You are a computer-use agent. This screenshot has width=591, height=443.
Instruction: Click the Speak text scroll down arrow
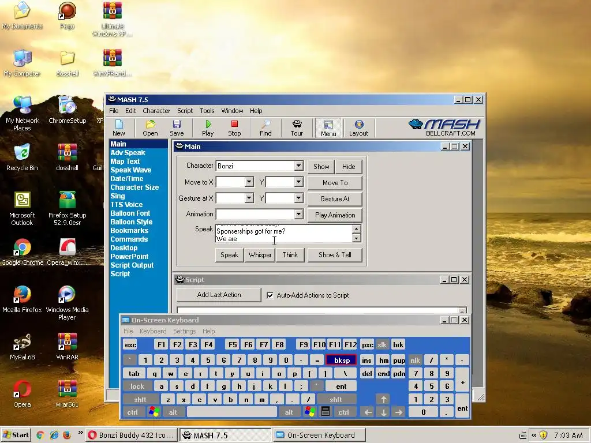[x=357, y=238]
